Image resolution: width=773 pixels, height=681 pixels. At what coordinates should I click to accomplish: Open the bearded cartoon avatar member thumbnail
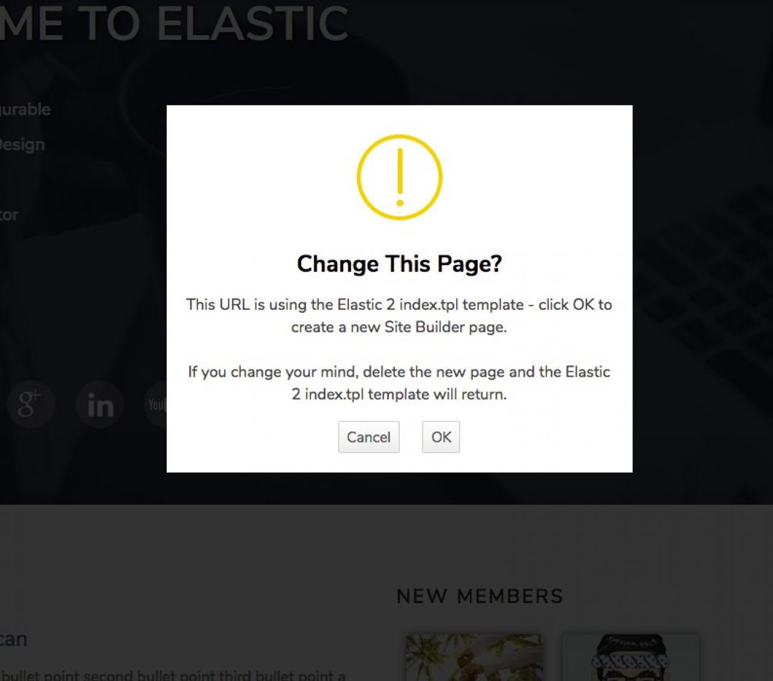click(630, 657)
